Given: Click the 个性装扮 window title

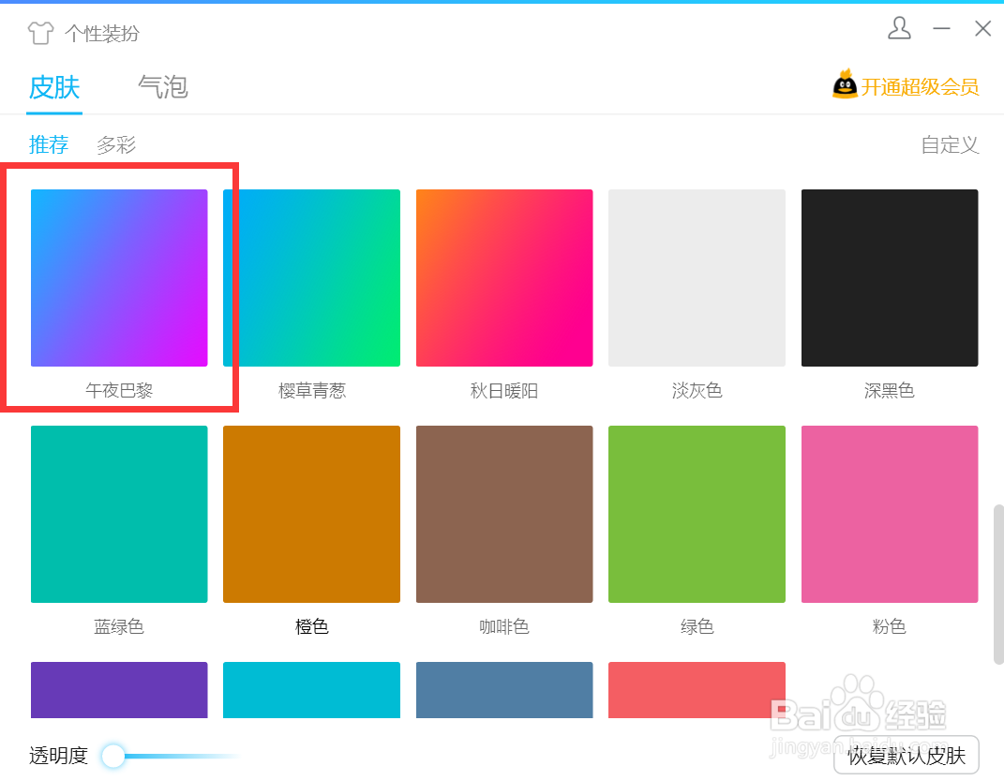Looking at the screenshot, I should (102, 34).
